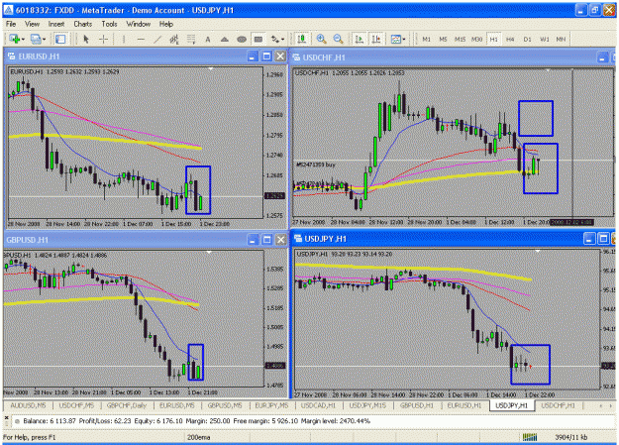619x445 pixels.
Task: Switch to M30 timeframe
Action: pos(476,39)
